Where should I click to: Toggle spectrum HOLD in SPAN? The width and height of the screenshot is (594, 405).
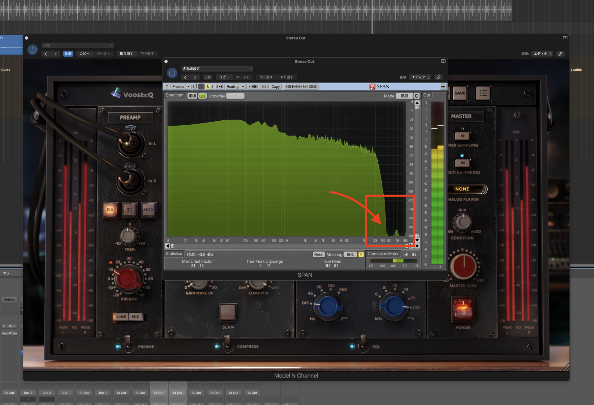[x=192, y=96]
